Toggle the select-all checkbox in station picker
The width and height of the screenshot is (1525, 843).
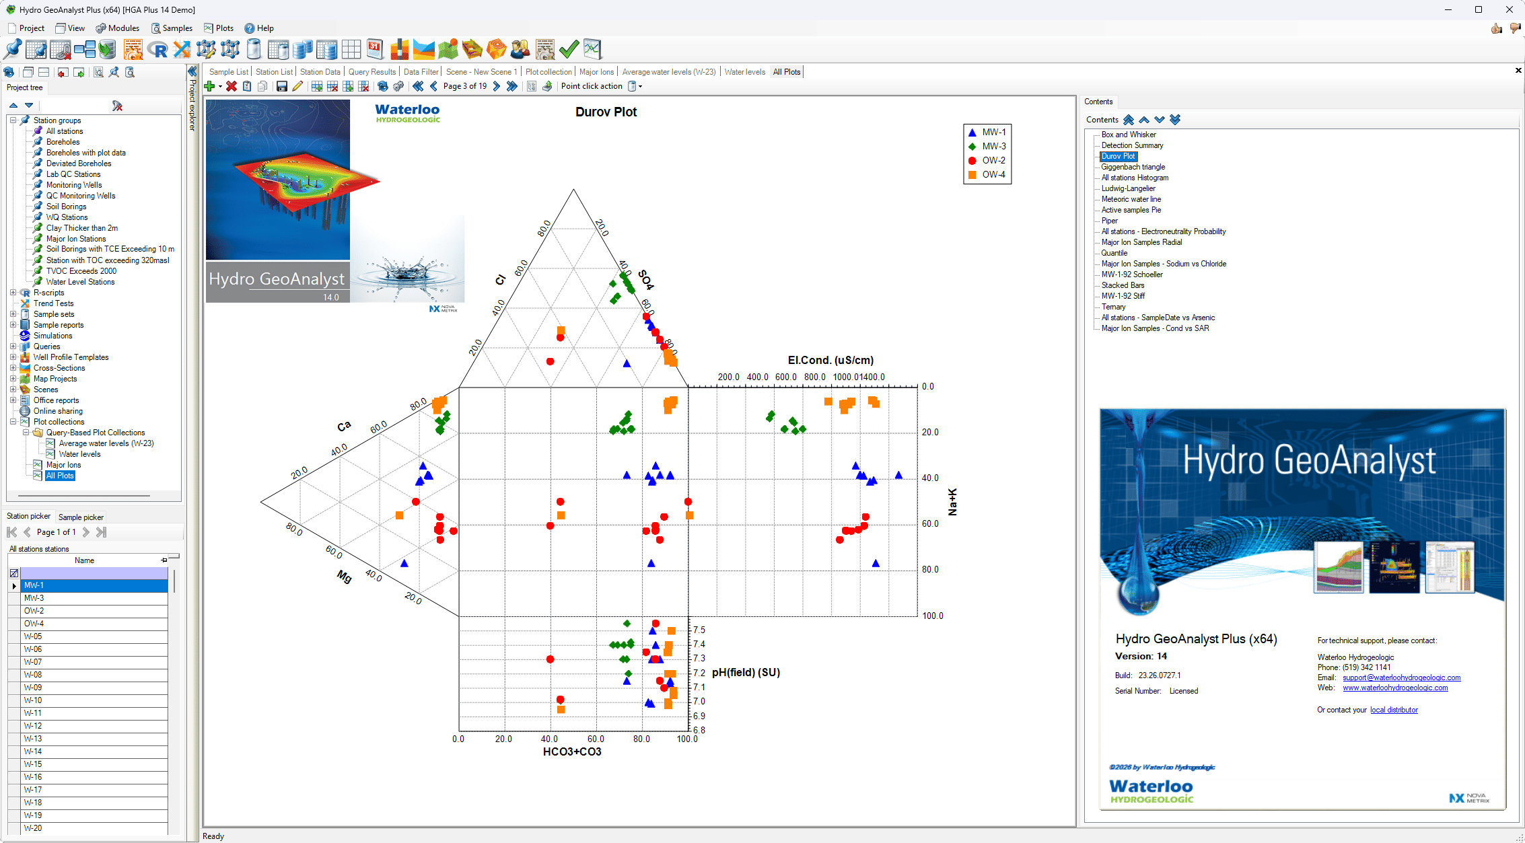(14, 573)
